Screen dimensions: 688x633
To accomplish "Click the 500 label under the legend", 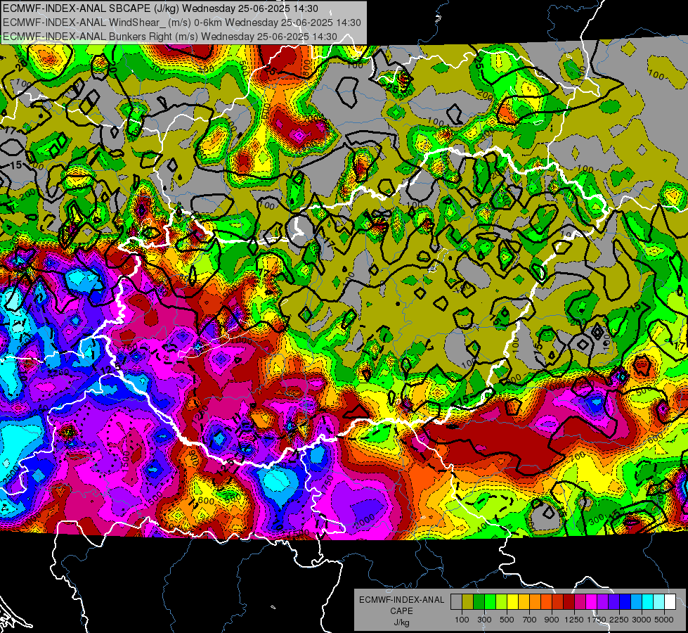I will click(x=507, y=620).
